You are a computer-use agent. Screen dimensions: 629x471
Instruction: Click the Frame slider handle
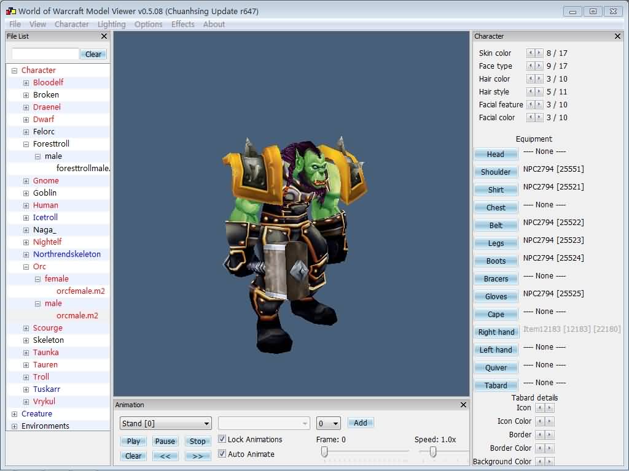[324, 452]
